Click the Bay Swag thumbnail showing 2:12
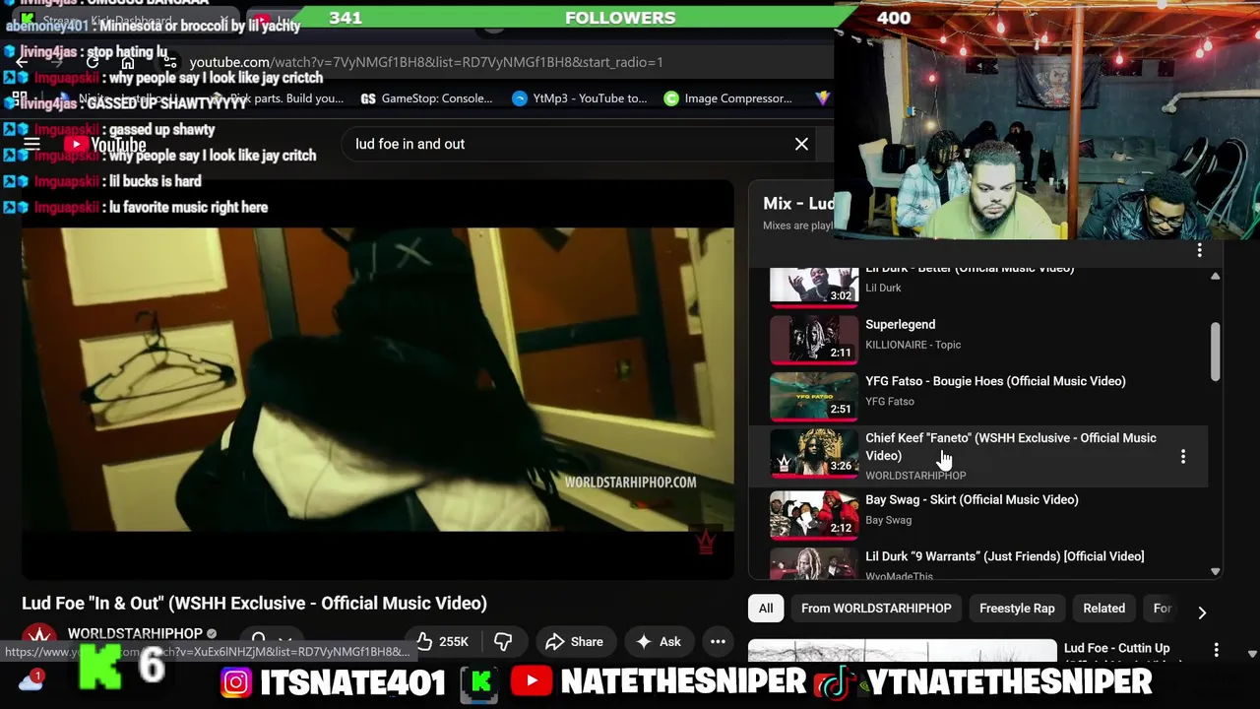1260x709 pixels. [814, 515]
